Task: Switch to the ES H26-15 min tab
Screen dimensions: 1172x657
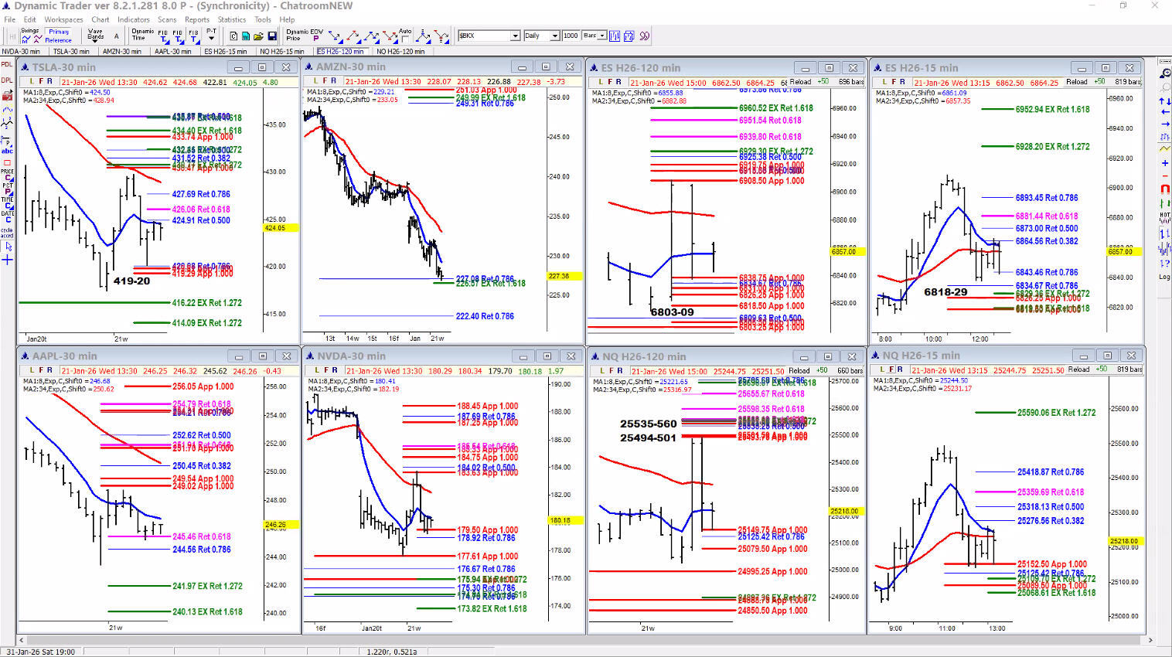Action: click(225, 52)
